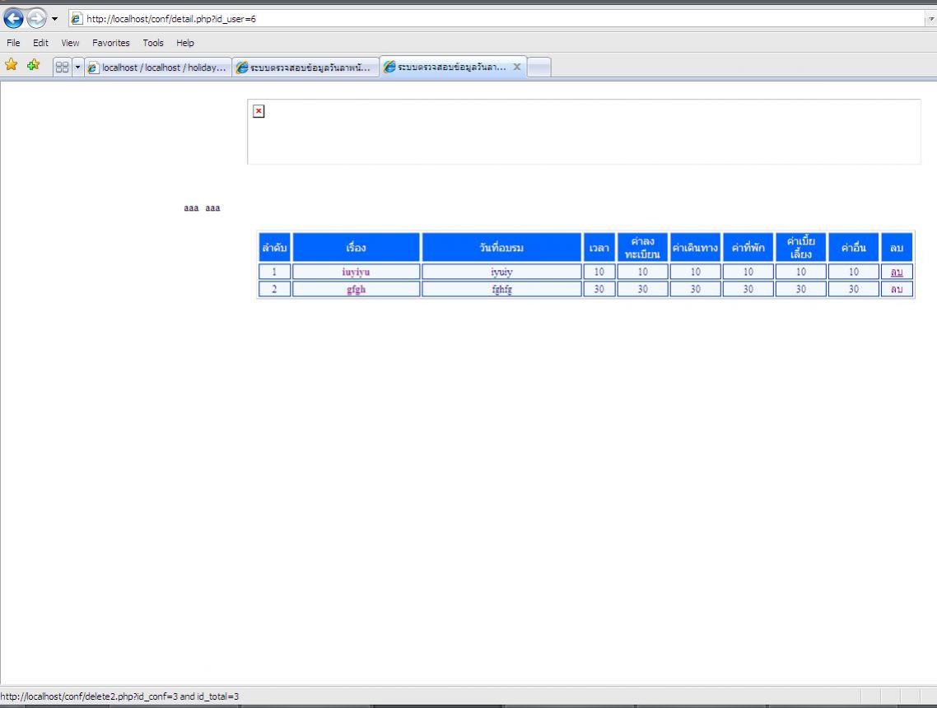Click the browser Back arrow button
This screenshot has height=708, width=937.
13,18
